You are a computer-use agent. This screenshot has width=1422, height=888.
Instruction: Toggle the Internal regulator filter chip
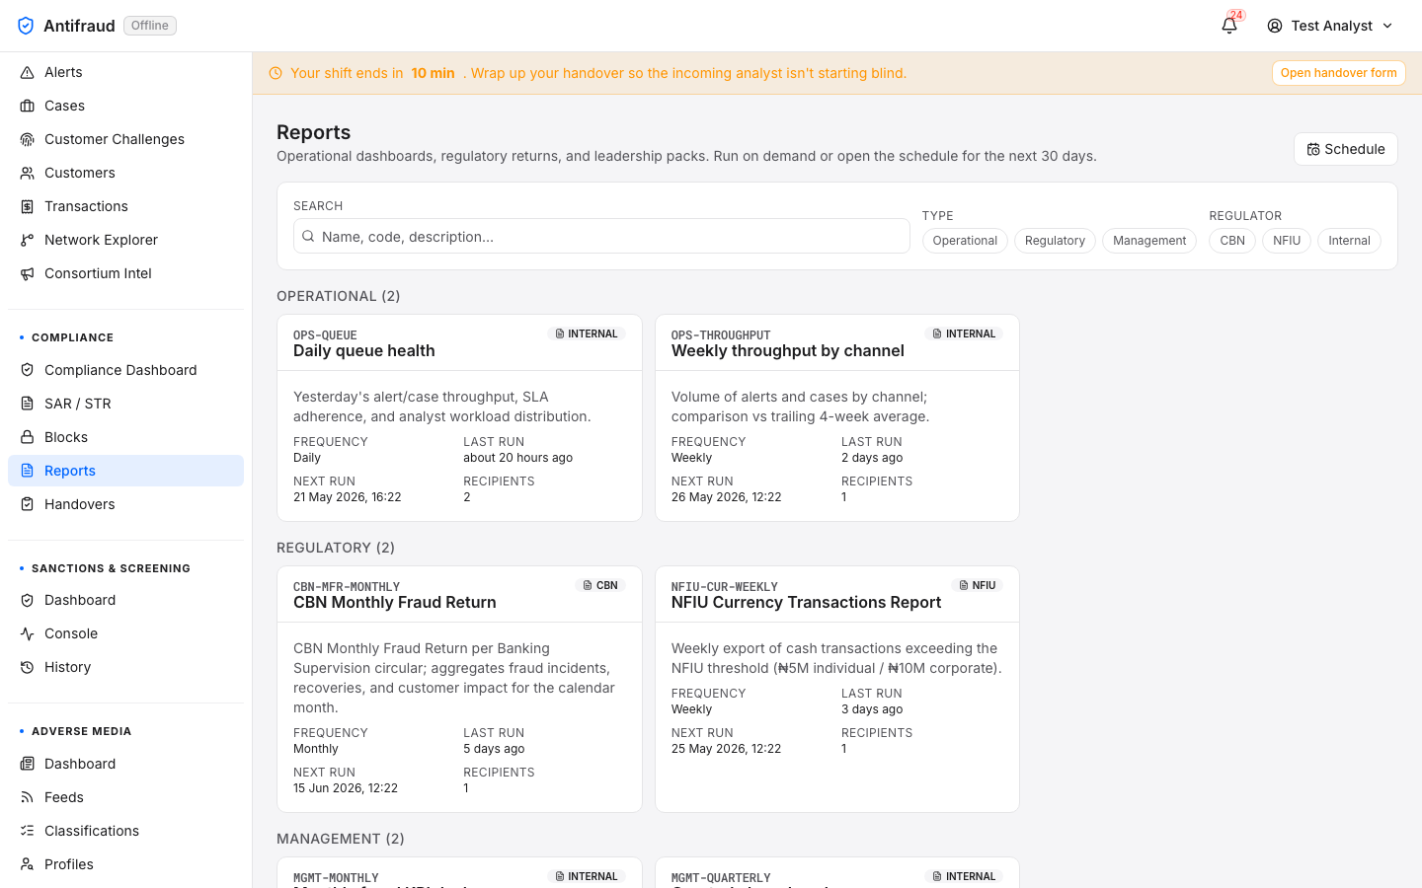coord(1349,241)
